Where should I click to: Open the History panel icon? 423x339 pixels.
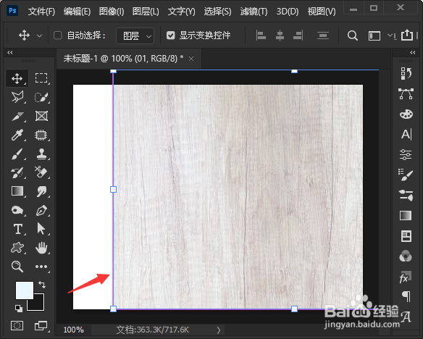(406, 73)
